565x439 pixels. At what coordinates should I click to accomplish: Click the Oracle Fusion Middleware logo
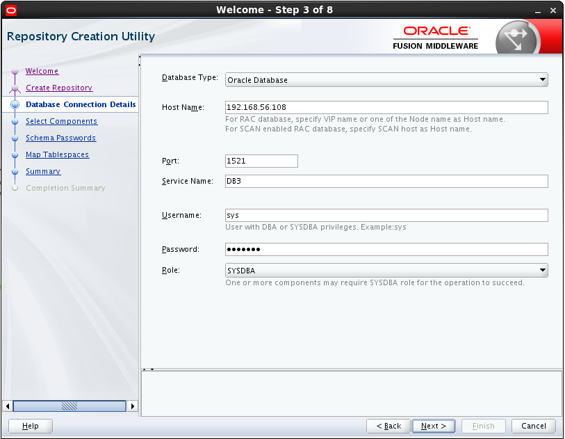435,38
